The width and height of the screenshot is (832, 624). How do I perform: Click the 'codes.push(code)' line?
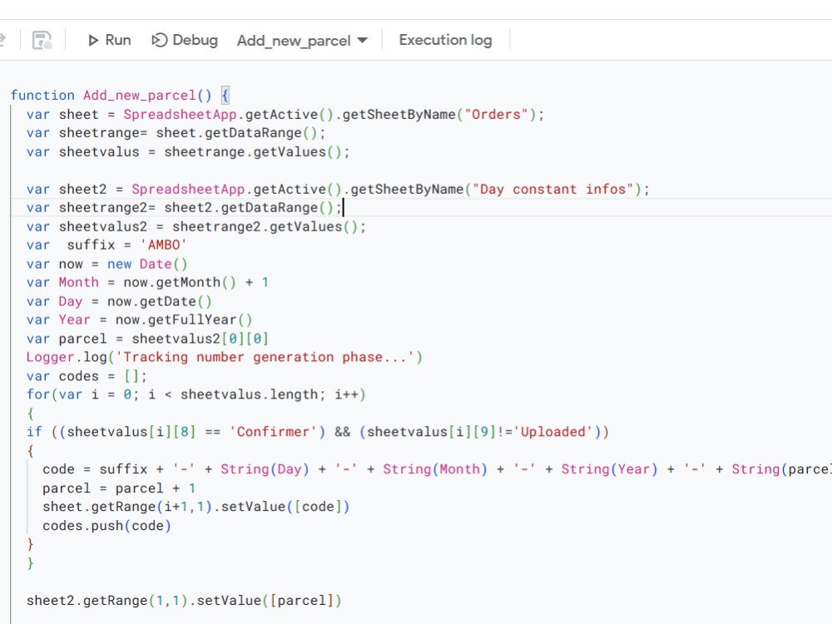107,527
